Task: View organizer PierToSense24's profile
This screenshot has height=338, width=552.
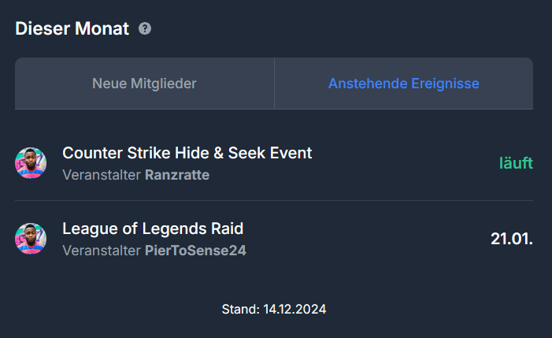Action: point(195,251)
